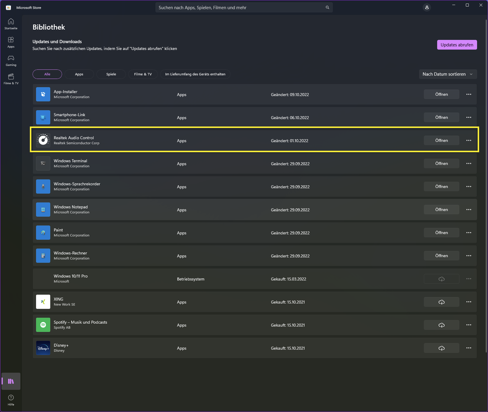Click the Windows Terminal title text
The width and height of the screenshot is (488, 412).
click(70, 161)
